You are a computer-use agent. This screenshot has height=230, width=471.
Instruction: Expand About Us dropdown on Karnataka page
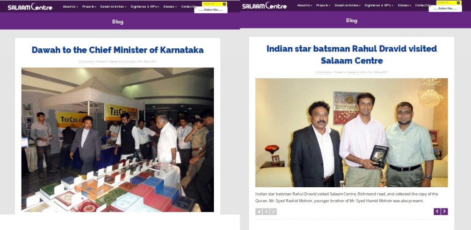coord(70,6)
